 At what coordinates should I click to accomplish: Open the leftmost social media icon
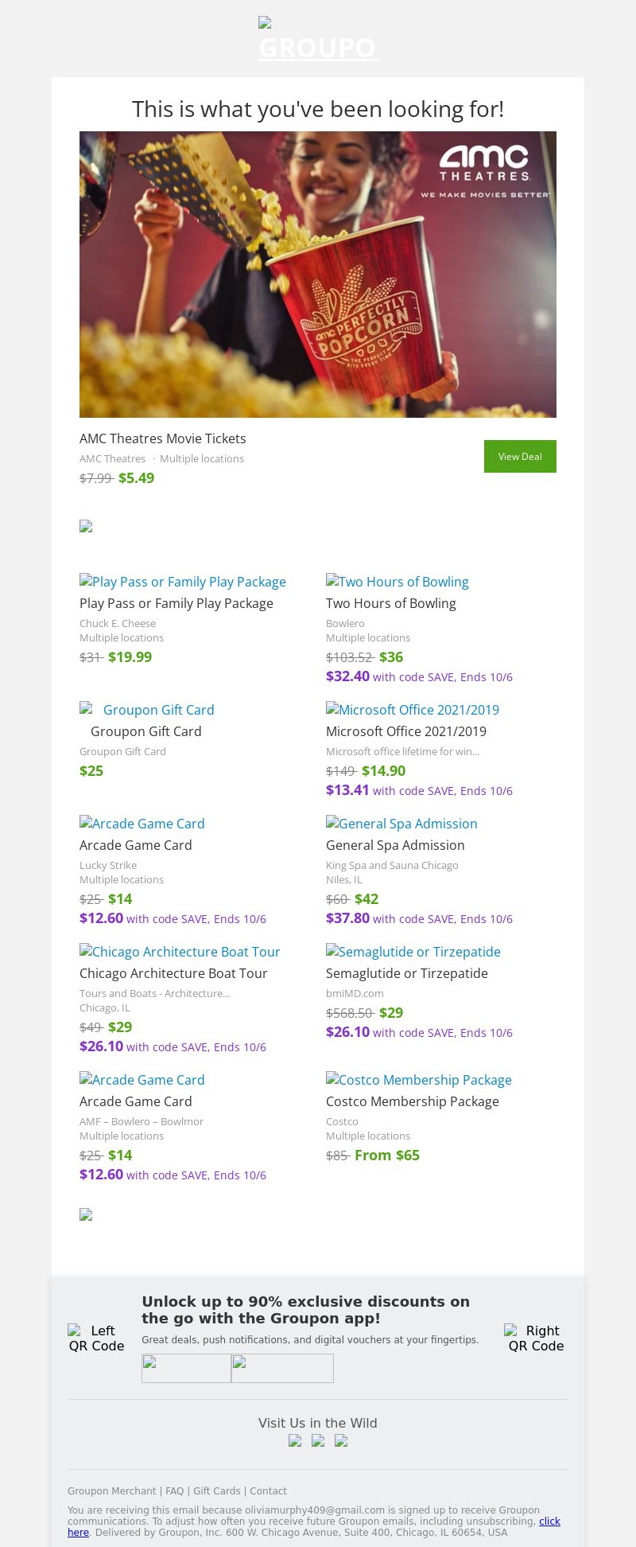click(295, 1440)
